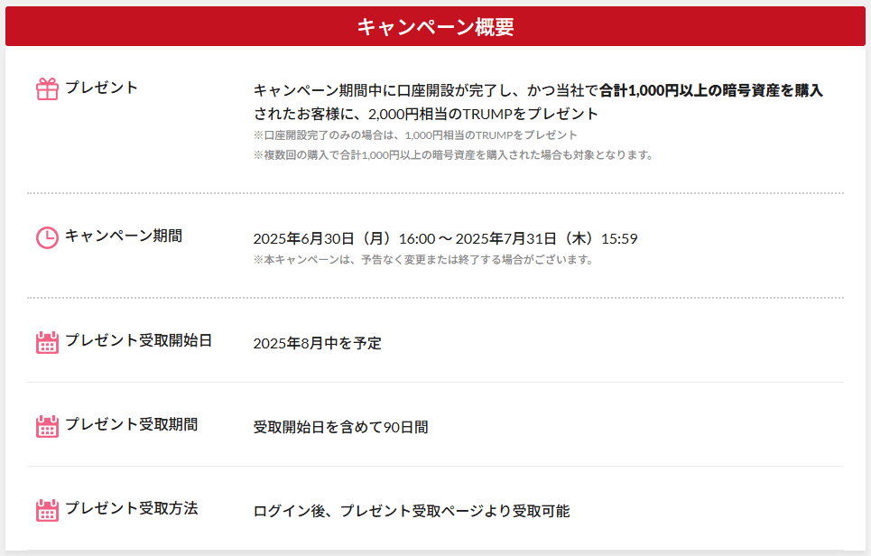
Task: Select the プレゼント row label
Action: pyautogui.click(x=101, y=88)
